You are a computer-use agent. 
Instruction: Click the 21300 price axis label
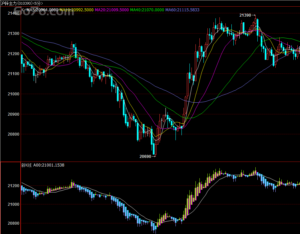coord(13,34)
